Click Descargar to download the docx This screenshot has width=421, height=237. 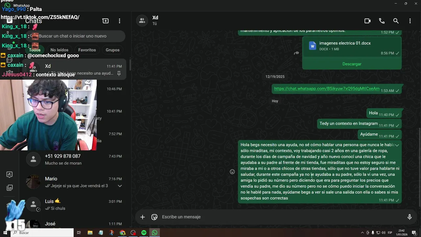[352, 64]
